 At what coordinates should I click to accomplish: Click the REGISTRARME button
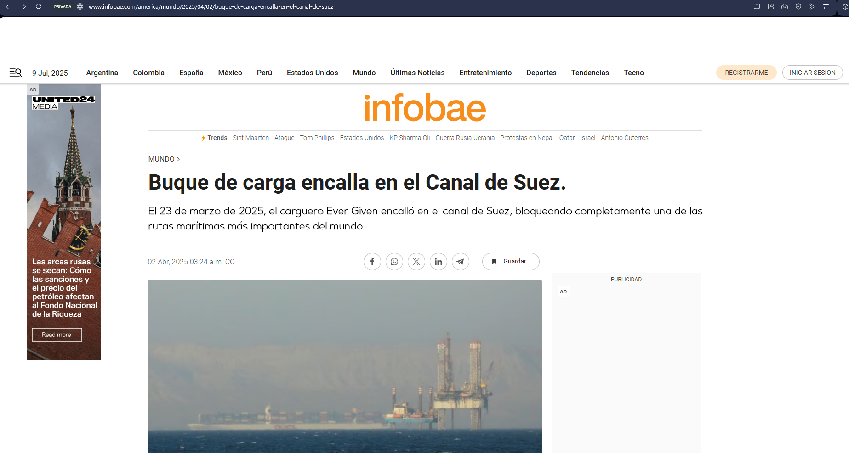coord(746,73)
